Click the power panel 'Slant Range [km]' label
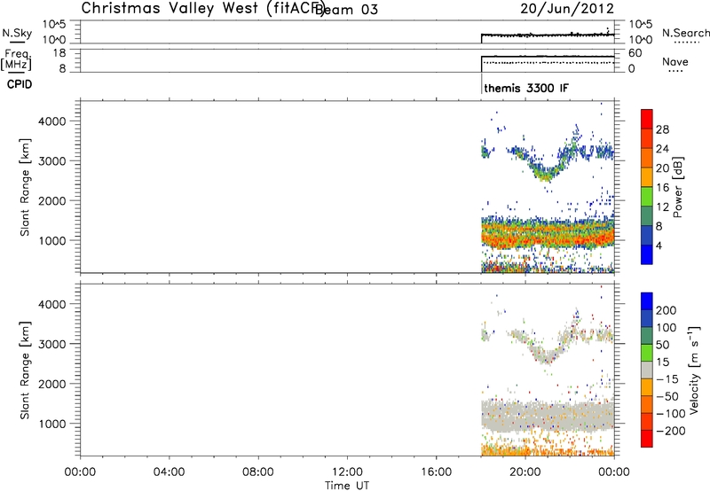Screen dimensions: 710x491 (x=25, y=187)
